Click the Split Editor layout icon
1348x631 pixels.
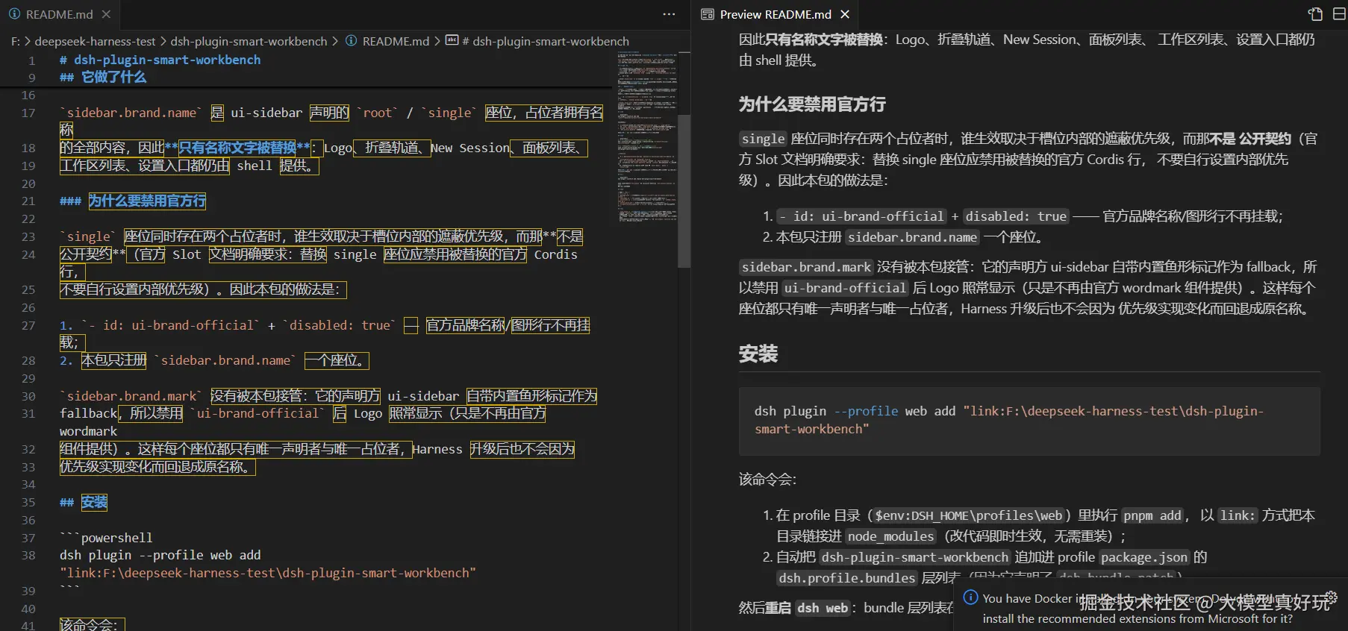1339,14
